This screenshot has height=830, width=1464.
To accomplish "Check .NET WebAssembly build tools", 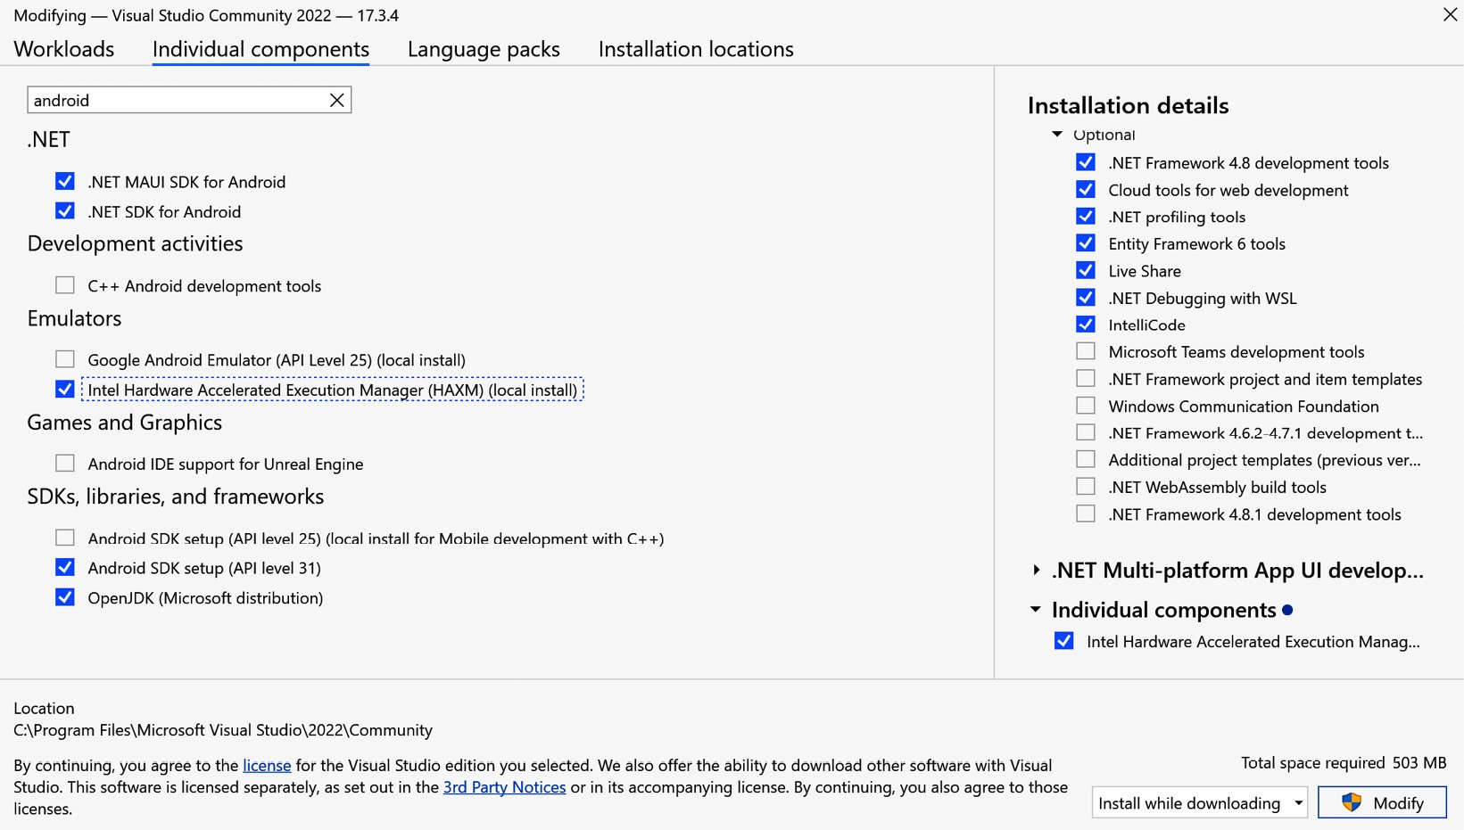I will (x=1086, y=487).
